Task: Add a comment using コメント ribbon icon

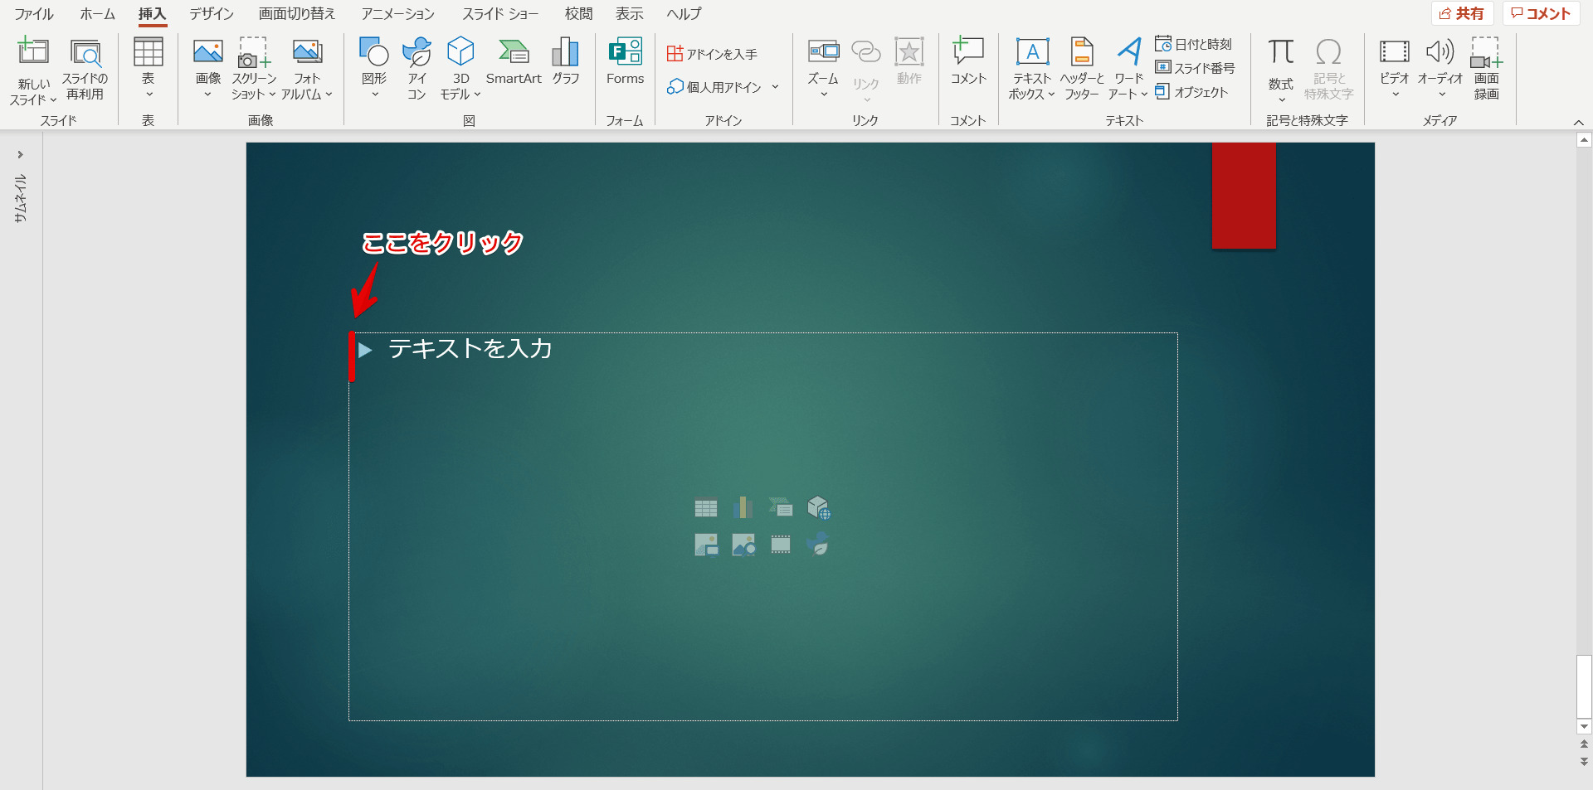Action: click(968, 62)
